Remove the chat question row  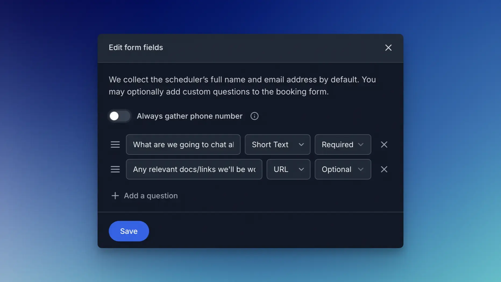[x=384, y=144]
